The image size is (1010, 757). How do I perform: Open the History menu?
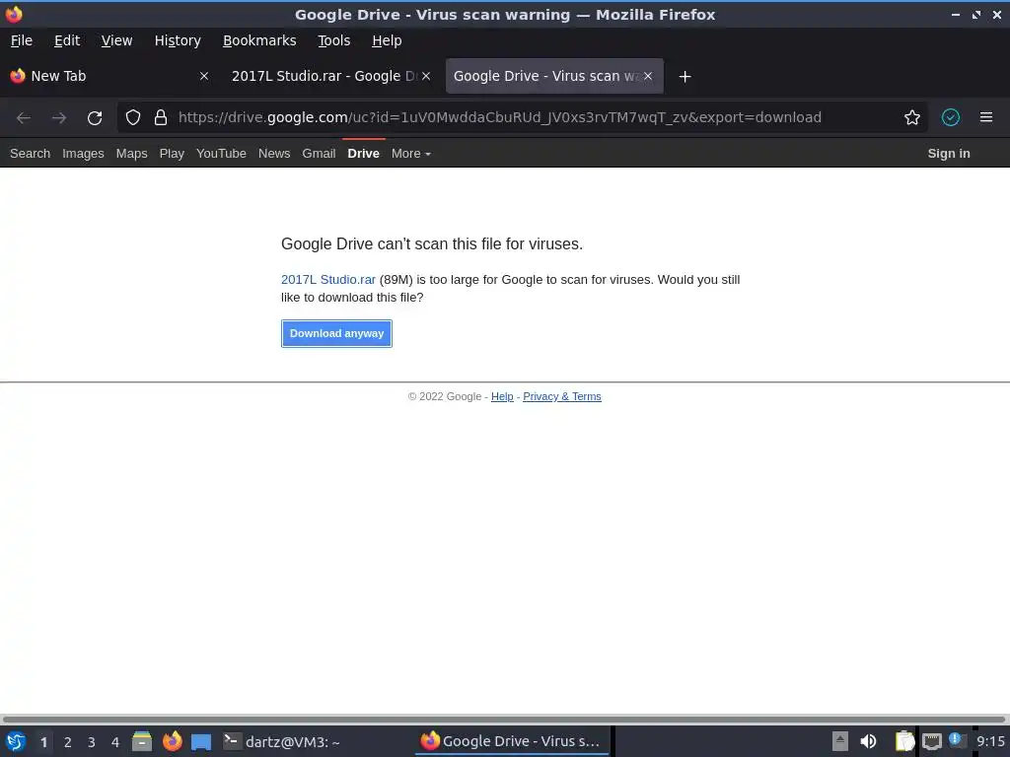(x=178, y=40)
